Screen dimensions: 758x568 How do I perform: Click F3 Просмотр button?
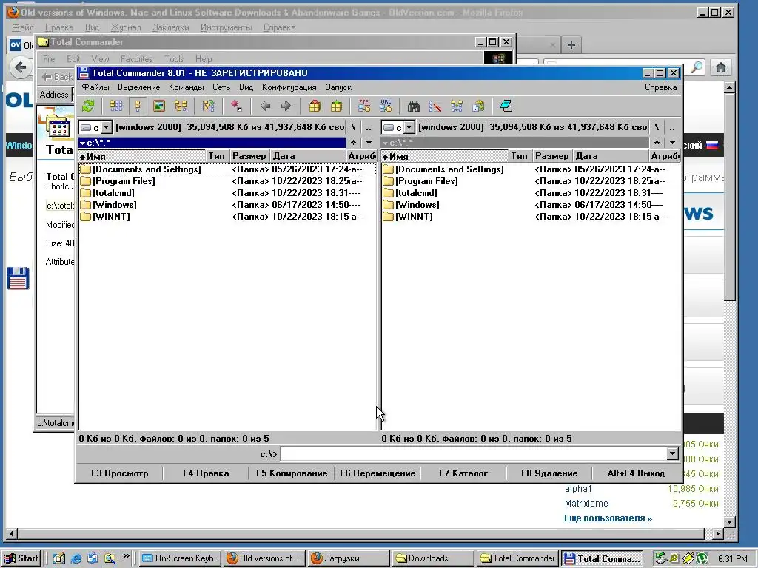tap(119, 473)
